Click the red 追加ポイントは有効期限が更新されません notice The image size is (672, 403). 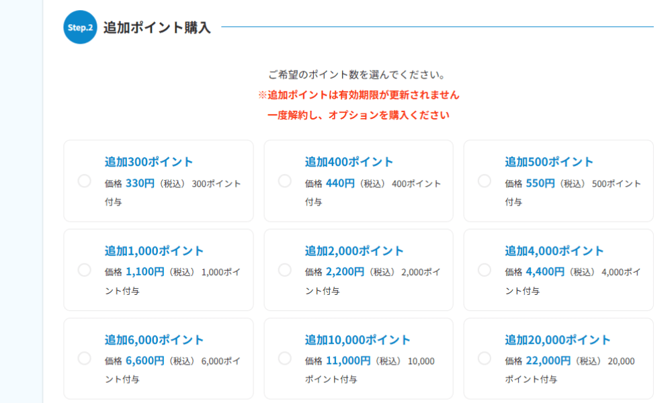coord(359,95)
